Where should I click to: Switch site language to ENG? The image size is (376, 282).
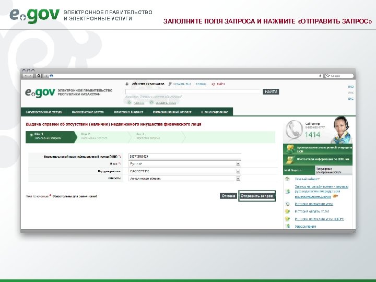[350, 99]
